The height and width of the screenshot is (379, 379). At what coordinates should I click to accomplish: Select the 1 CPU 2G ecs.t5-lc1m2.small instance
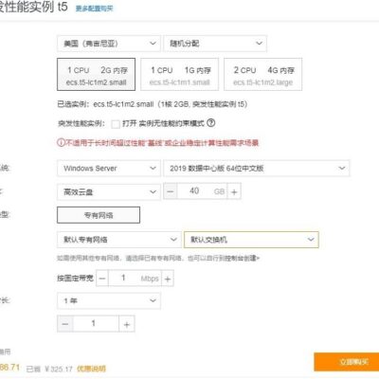tap(97, 75)
